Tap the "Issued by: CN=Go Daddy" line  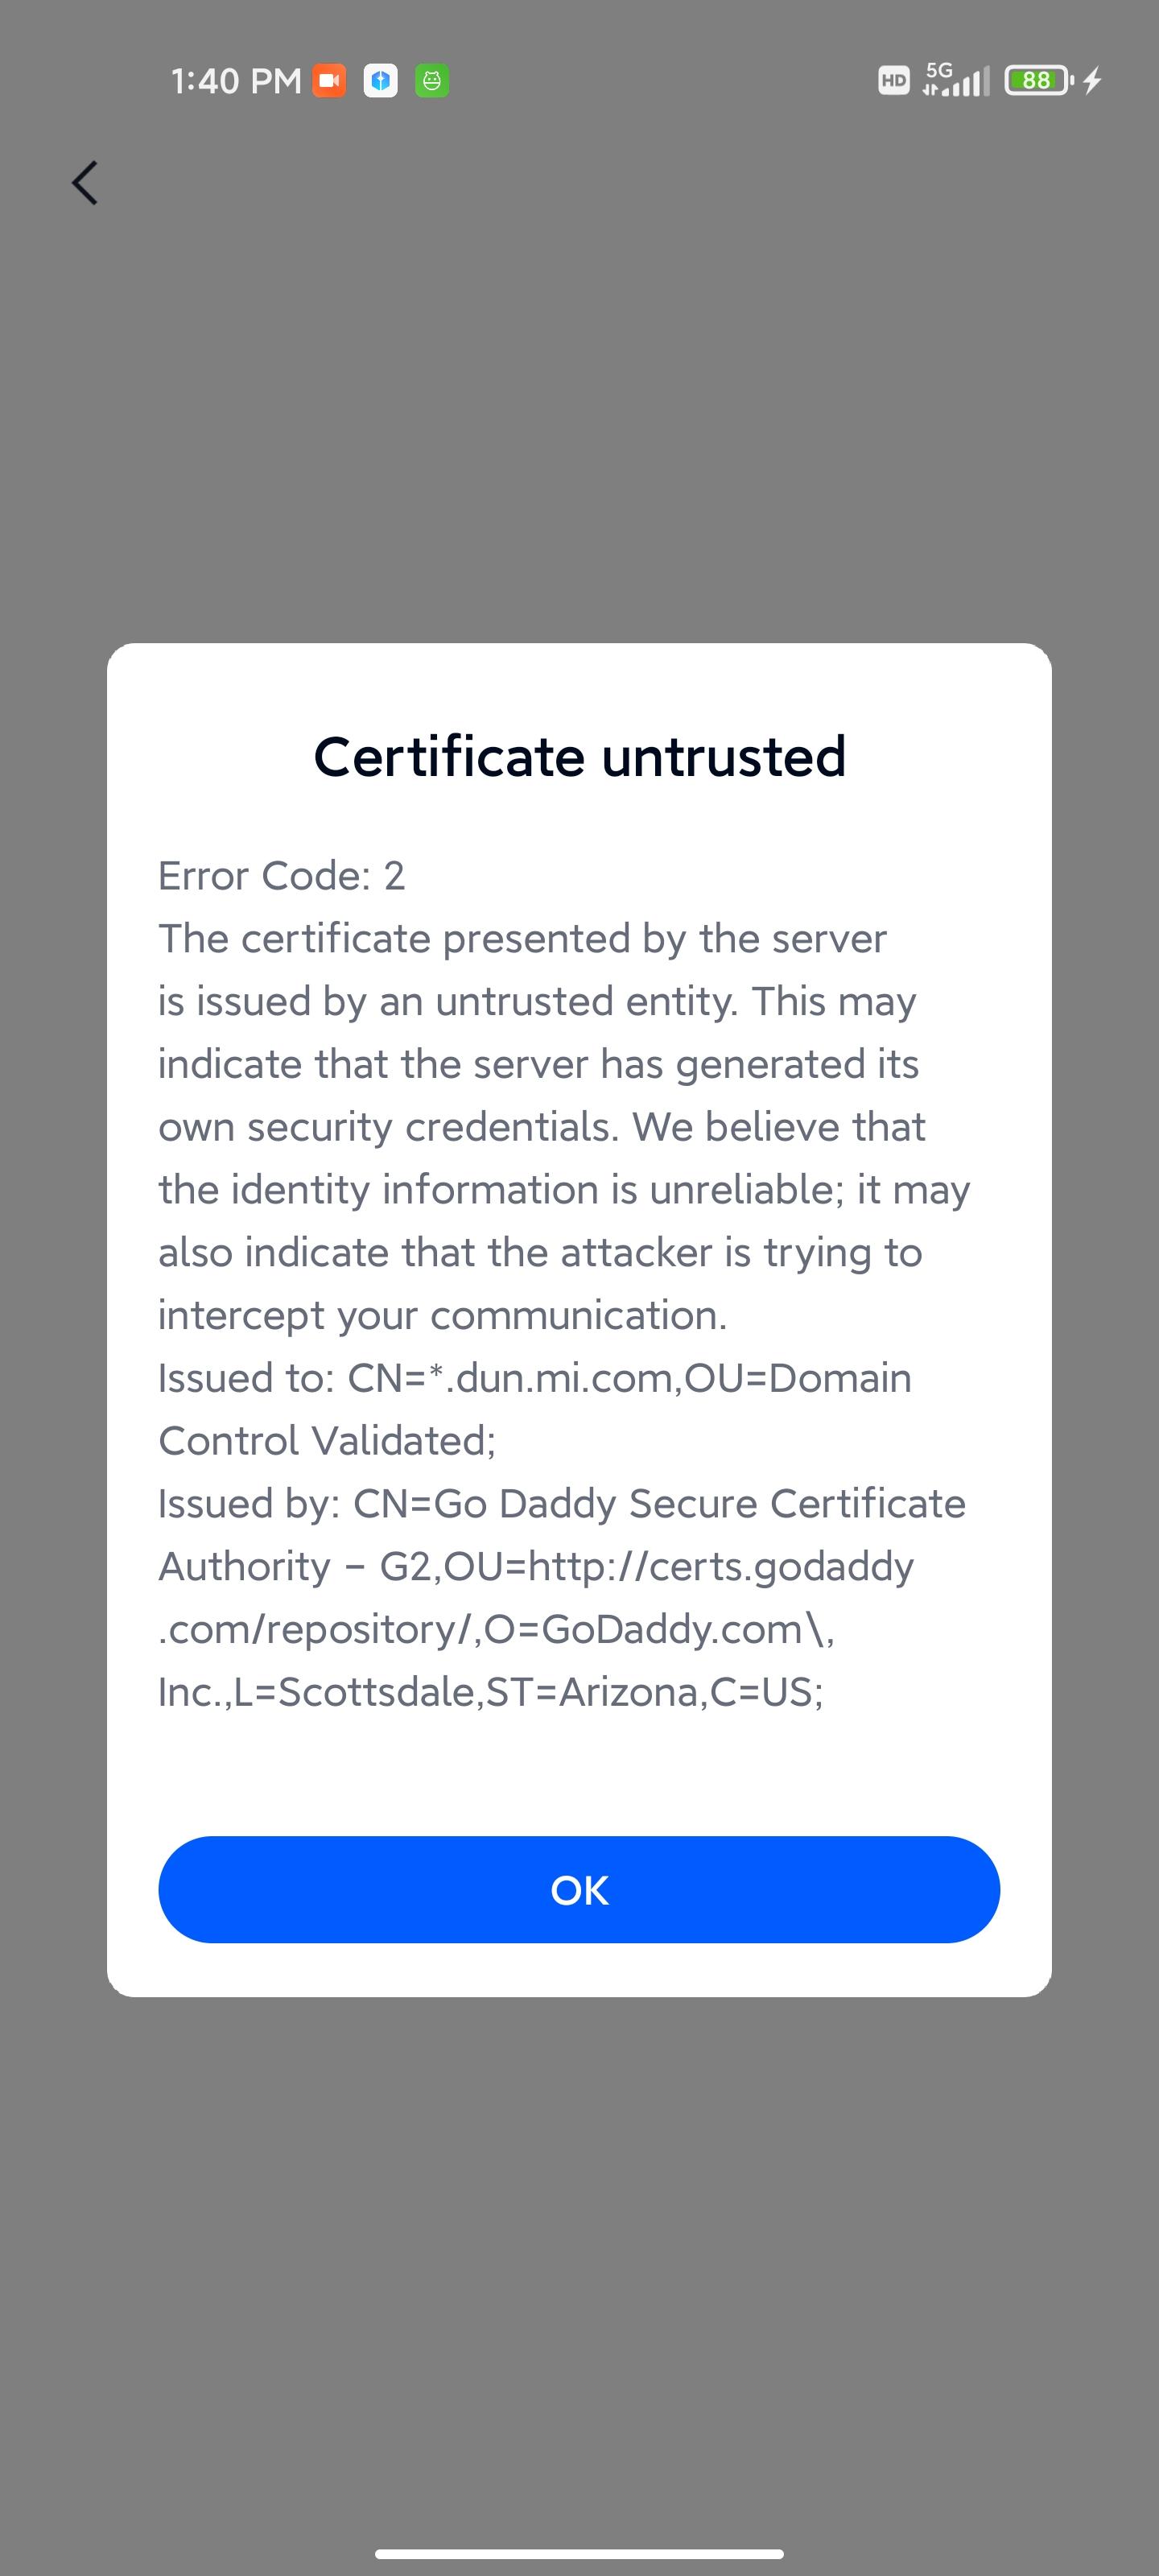coord(561,1504)
